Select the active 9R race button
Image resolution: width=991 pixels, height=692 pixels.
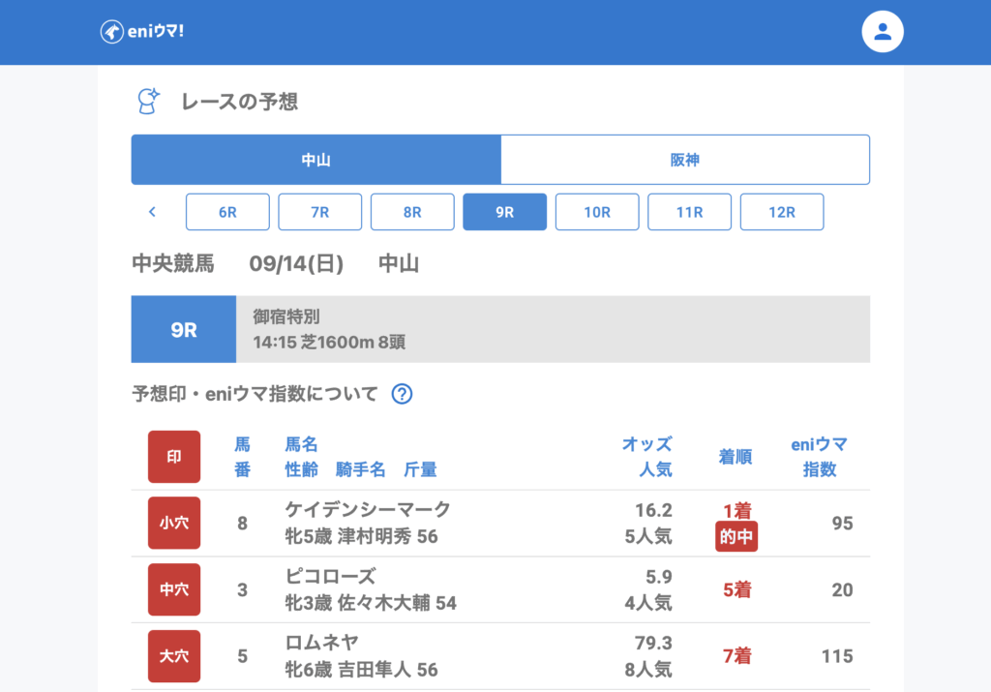pos(504,212)
